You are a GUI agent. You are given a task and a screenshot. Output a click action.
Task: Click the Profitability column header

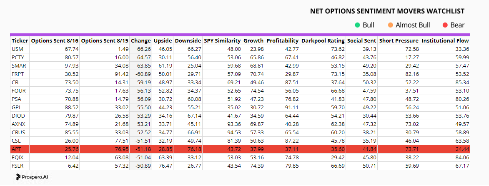(283, 41)
